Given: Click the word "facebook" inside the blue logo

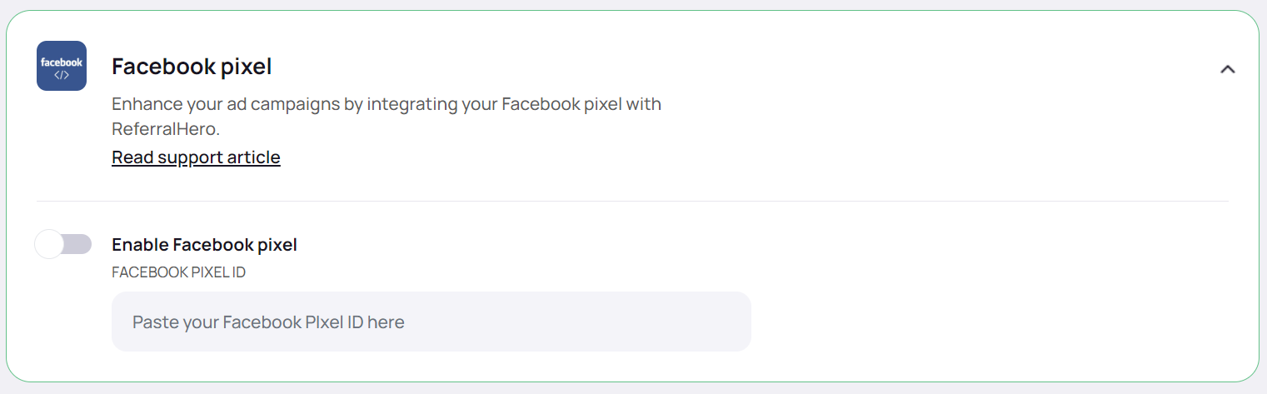Looking at the screenshot, I should click(62, 62).
